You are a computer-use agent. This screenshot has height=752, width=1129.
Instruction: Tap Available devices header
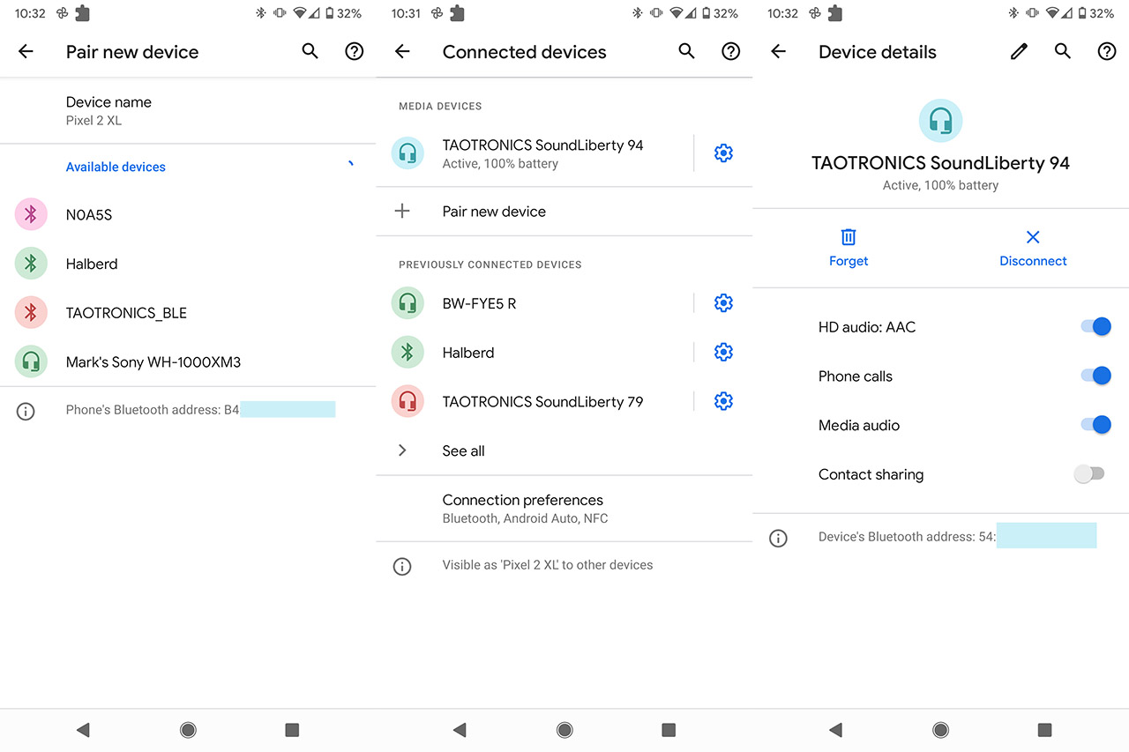116,167
